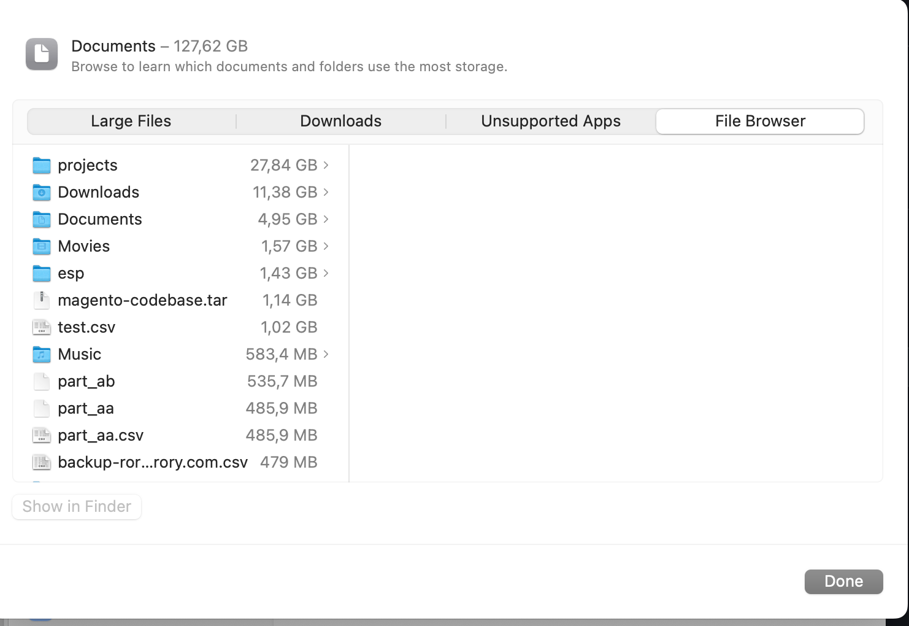Click the Documents header icon
This screenshot has height=626, width=909.
point(42,54)
